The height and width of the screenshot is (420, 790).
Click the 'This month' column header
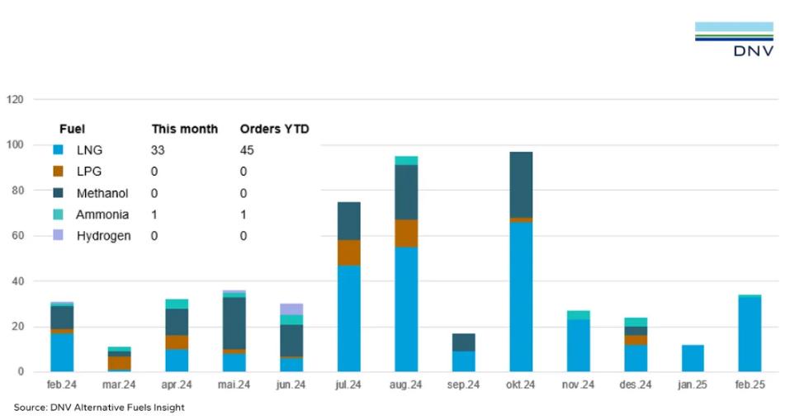(184, 129)
